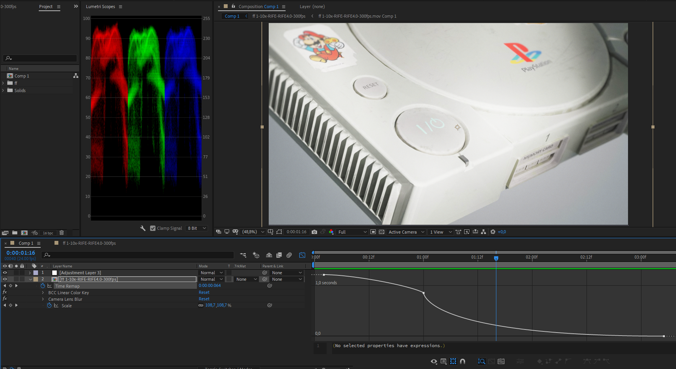This screenshot has width=676, height=369.
Task: Toggle the transparency grid icon
Action: click(382, 232)
